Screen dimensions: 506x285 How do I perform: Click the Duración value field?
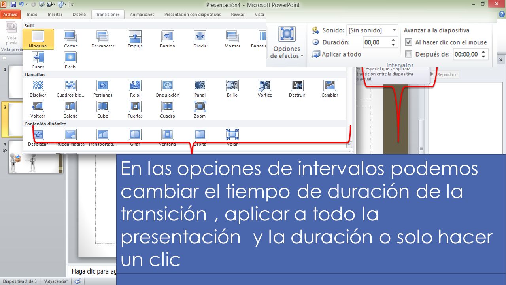point(376,42)
